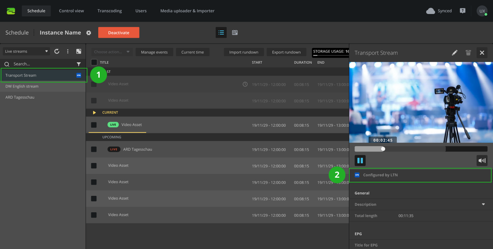Select the checkbox on the current Video Asset

(93, 124)
